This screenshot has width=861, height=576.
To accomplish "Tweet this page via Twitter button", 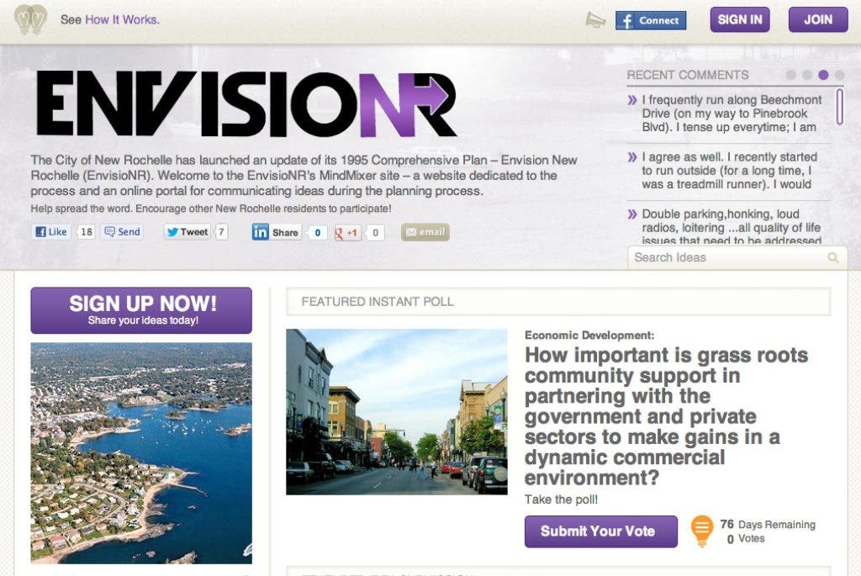I will tap(187, 232).
